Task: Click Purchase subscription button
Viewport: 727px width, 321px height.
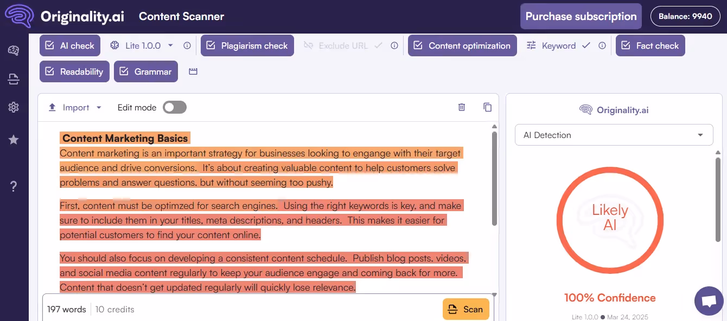Action: (581, 16)
